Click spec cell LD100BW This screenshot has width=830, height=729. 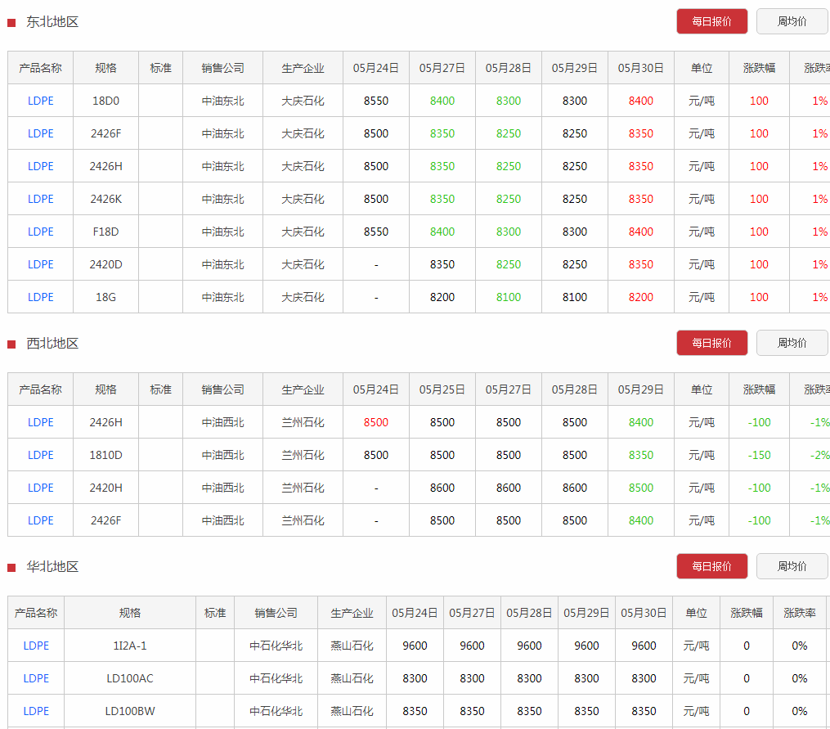point(130,712)
